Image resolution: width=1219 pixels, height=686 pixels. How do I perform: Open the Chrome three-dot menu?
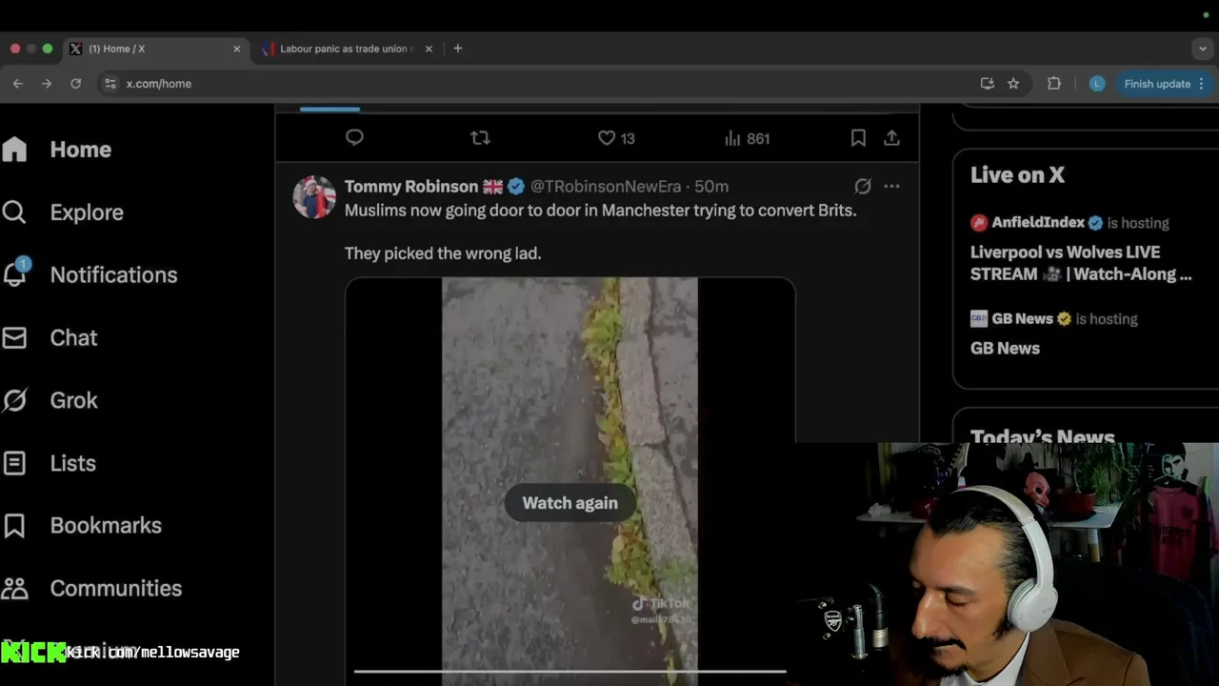(x=1202, y=84)
